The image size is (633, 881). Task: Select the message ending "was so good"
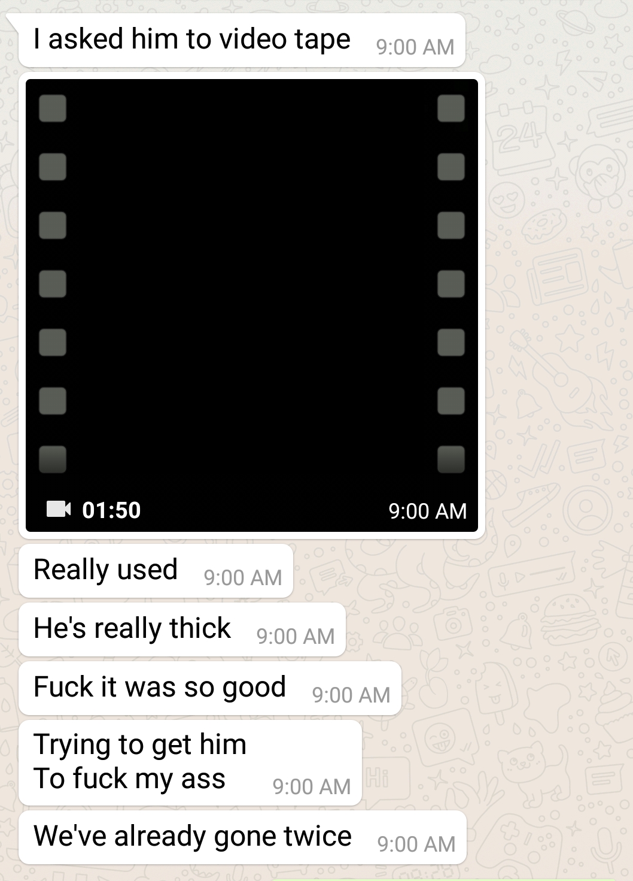210,688
